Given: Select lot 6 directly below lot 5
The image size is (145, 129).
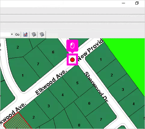Looking at the screenshot, I should (x=89, y=103).
